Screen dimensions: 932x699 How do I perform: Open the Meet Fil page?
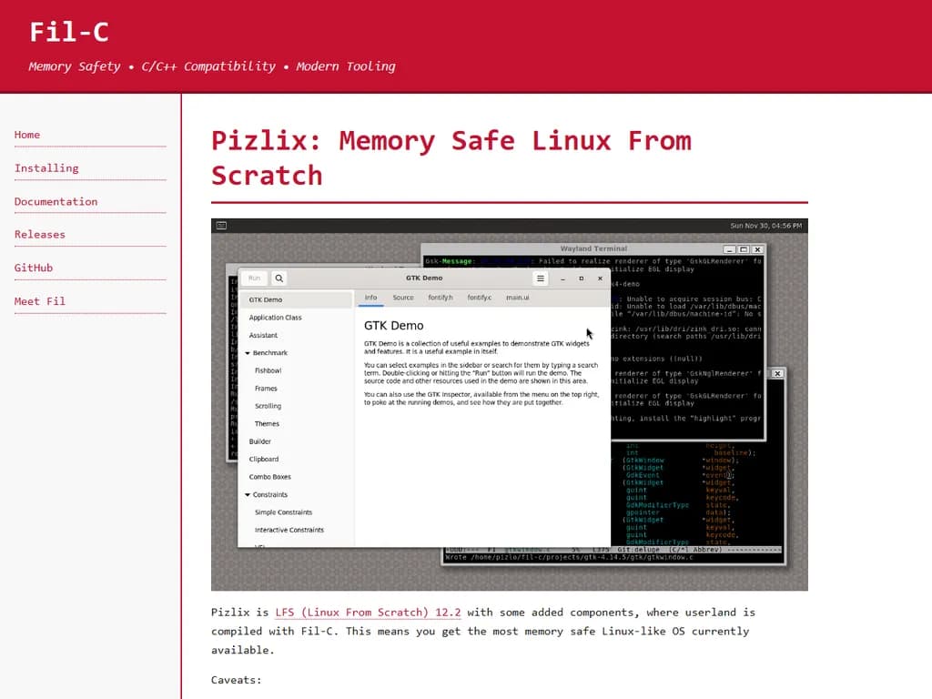39,301
